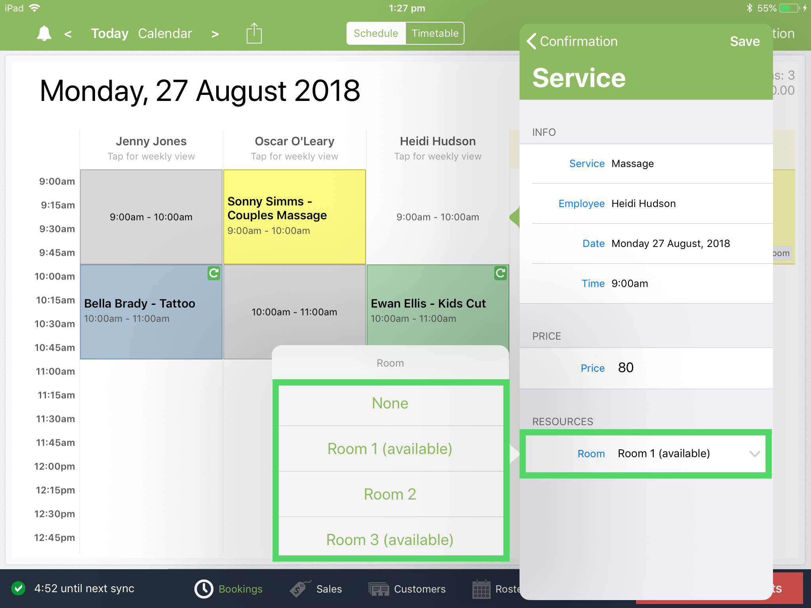Click the green sync checkmark icon
The width and height of the screenshot is (811, 608).
tap(19, 589)
